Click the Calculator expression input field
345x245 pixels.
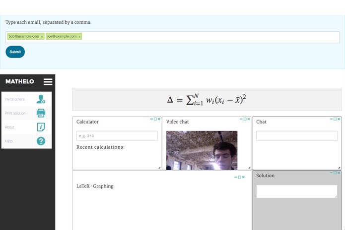click(117, 136)
